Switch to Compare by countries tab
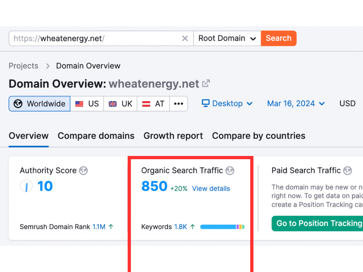The height and width of the screenshot is (272, 363). 258,136
